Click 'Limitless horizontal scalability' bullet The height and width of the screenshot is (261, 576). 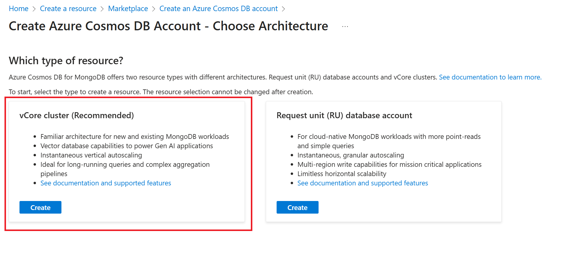pos(342,174)
